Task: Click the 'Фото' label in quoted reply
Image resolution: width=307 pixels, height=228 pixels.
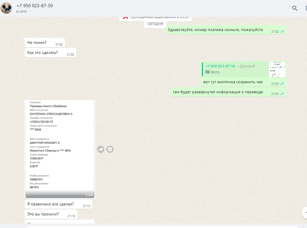Action: [x=215, y=72]
